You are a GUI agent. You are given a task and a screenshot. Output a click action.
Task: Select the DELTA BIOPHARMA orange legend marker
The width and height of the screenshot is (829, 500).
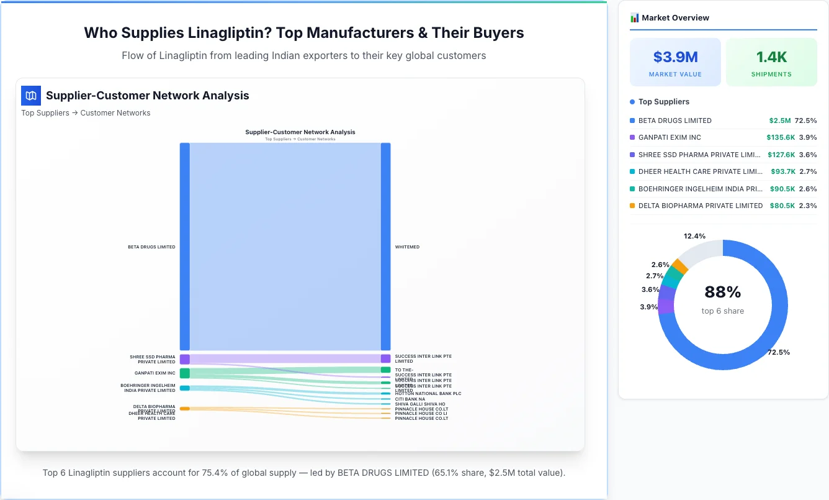(x=631, y=206)
